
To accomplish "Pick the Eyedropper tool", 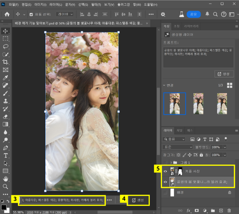I will tap(5, 78).
